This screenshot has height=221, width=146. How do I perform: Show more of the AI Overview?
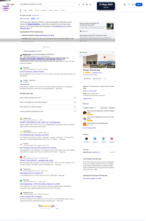[47, 47]
